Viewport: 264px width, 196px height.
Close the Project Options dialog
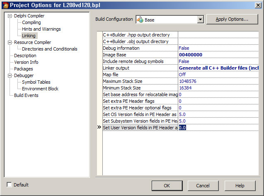258,5
